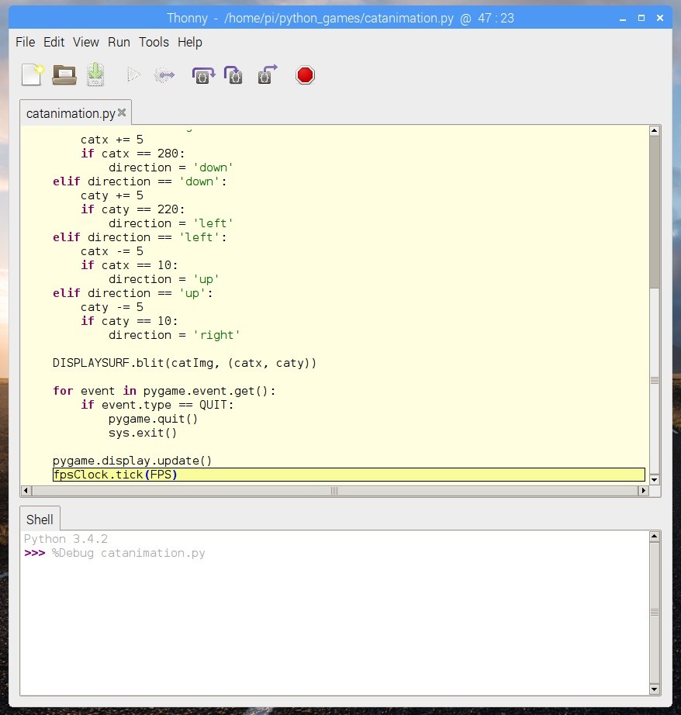Click the Run current script arrow icon
681x715 pixels.
(133, 75)
